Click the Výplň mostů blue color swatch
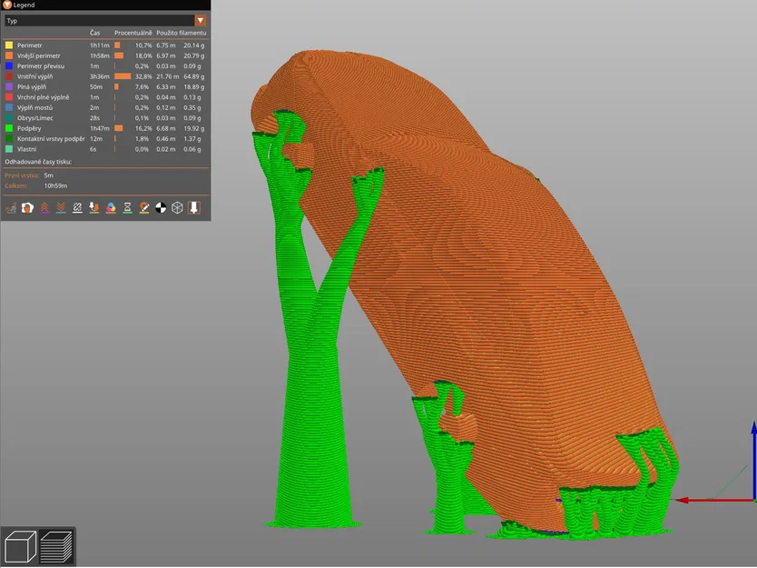The image size is (757, 568). click(x=9, y=107)
